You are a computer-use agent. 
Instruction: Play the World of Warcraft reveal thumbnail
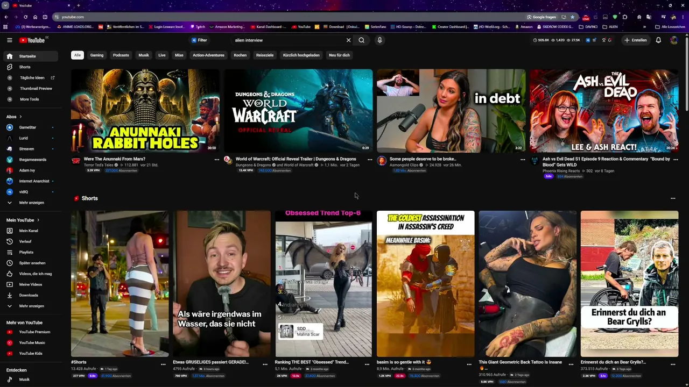pyautogui.click(x=298, y=111)
